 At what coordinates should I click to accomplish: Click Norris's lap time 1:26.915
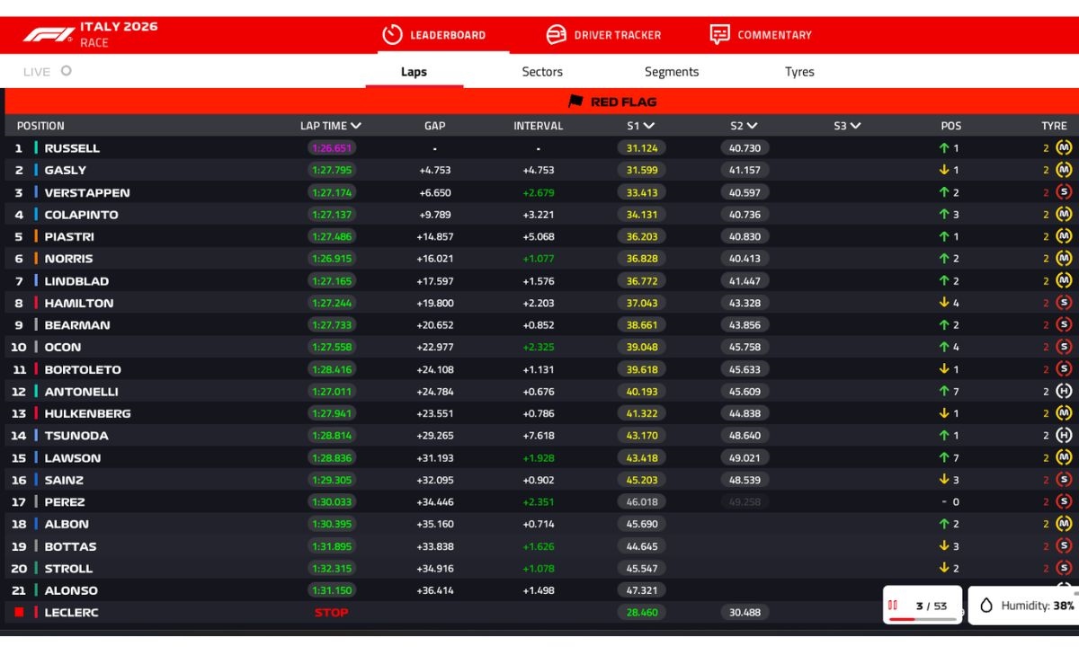click(x=332, y=259)
